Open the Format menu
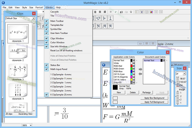 tap(39, 7)
